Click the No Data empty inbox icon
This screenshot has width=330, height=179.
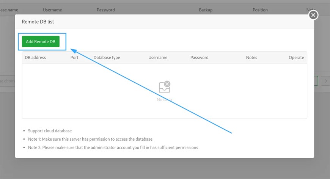tap(164, 87)
